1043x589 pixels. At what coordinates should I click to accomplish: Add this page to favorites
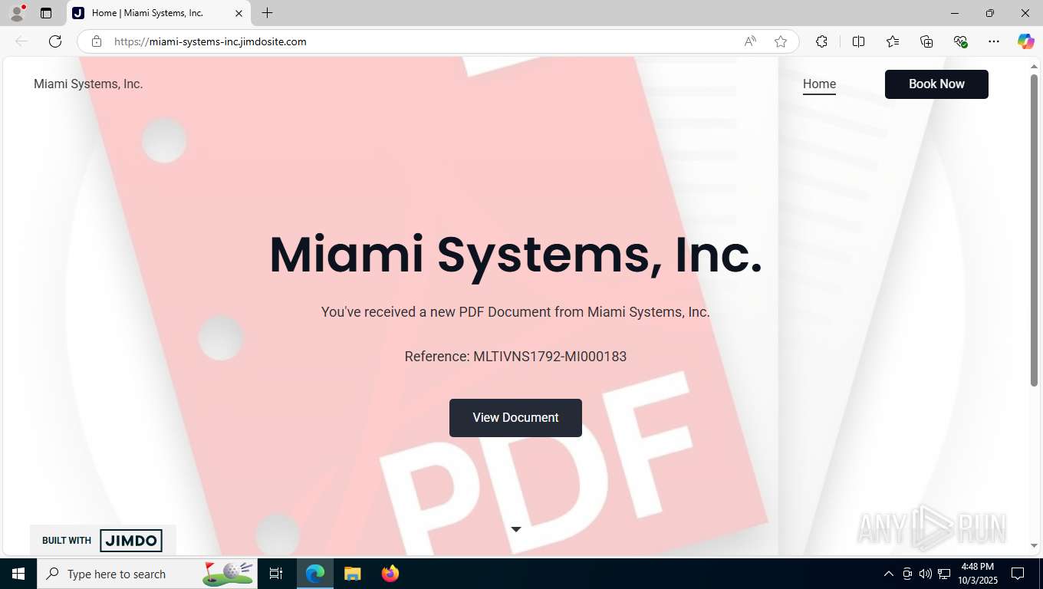click(781, 41)
